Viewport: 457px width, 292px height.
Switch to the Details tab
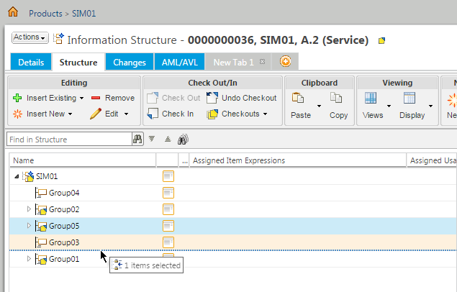click(31, 63)
